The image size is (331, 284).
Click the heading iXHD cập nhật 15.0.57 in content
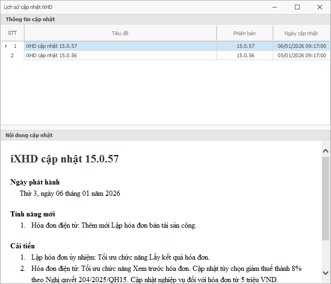tap(65, 159)
